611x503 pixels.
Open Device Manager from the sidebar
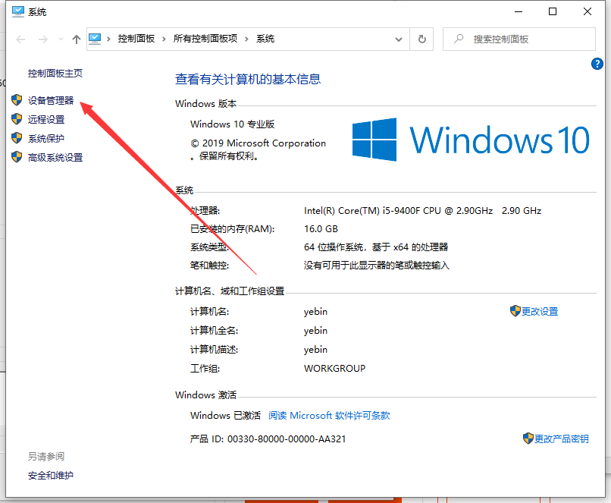[x=52, y=99]
